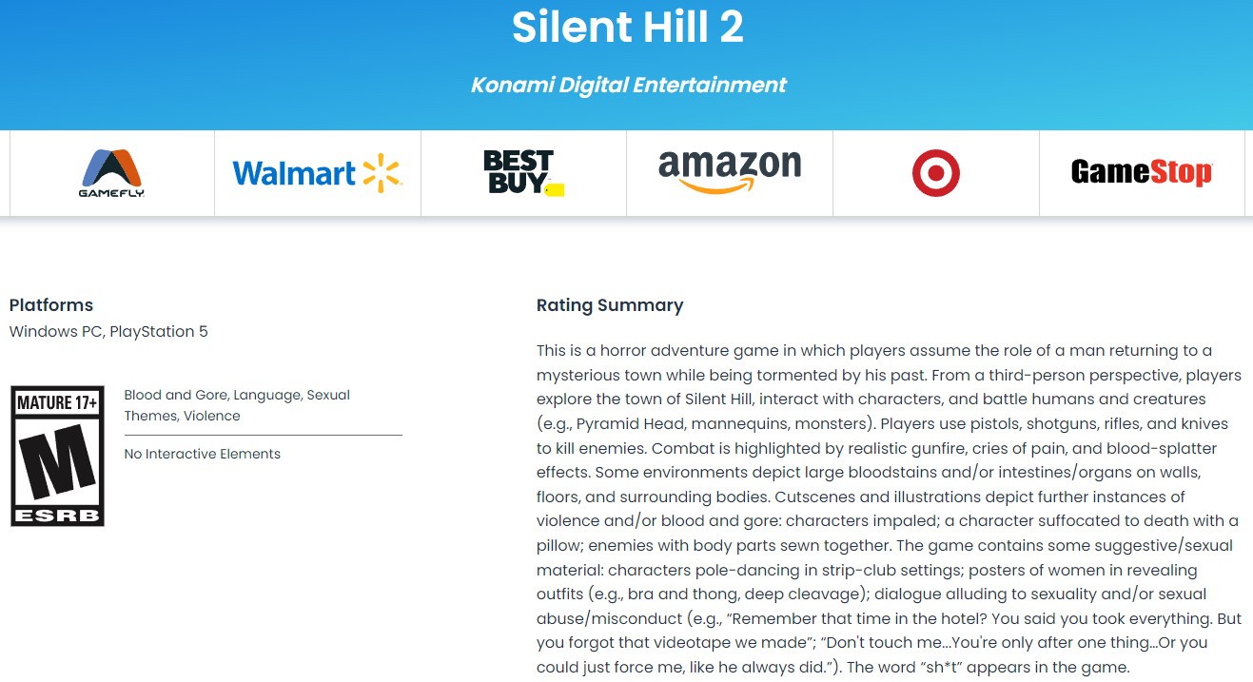Screen dimensions: 1253x682
Task: Click the No Interactive Elements label
Action: tap(203, 454)
